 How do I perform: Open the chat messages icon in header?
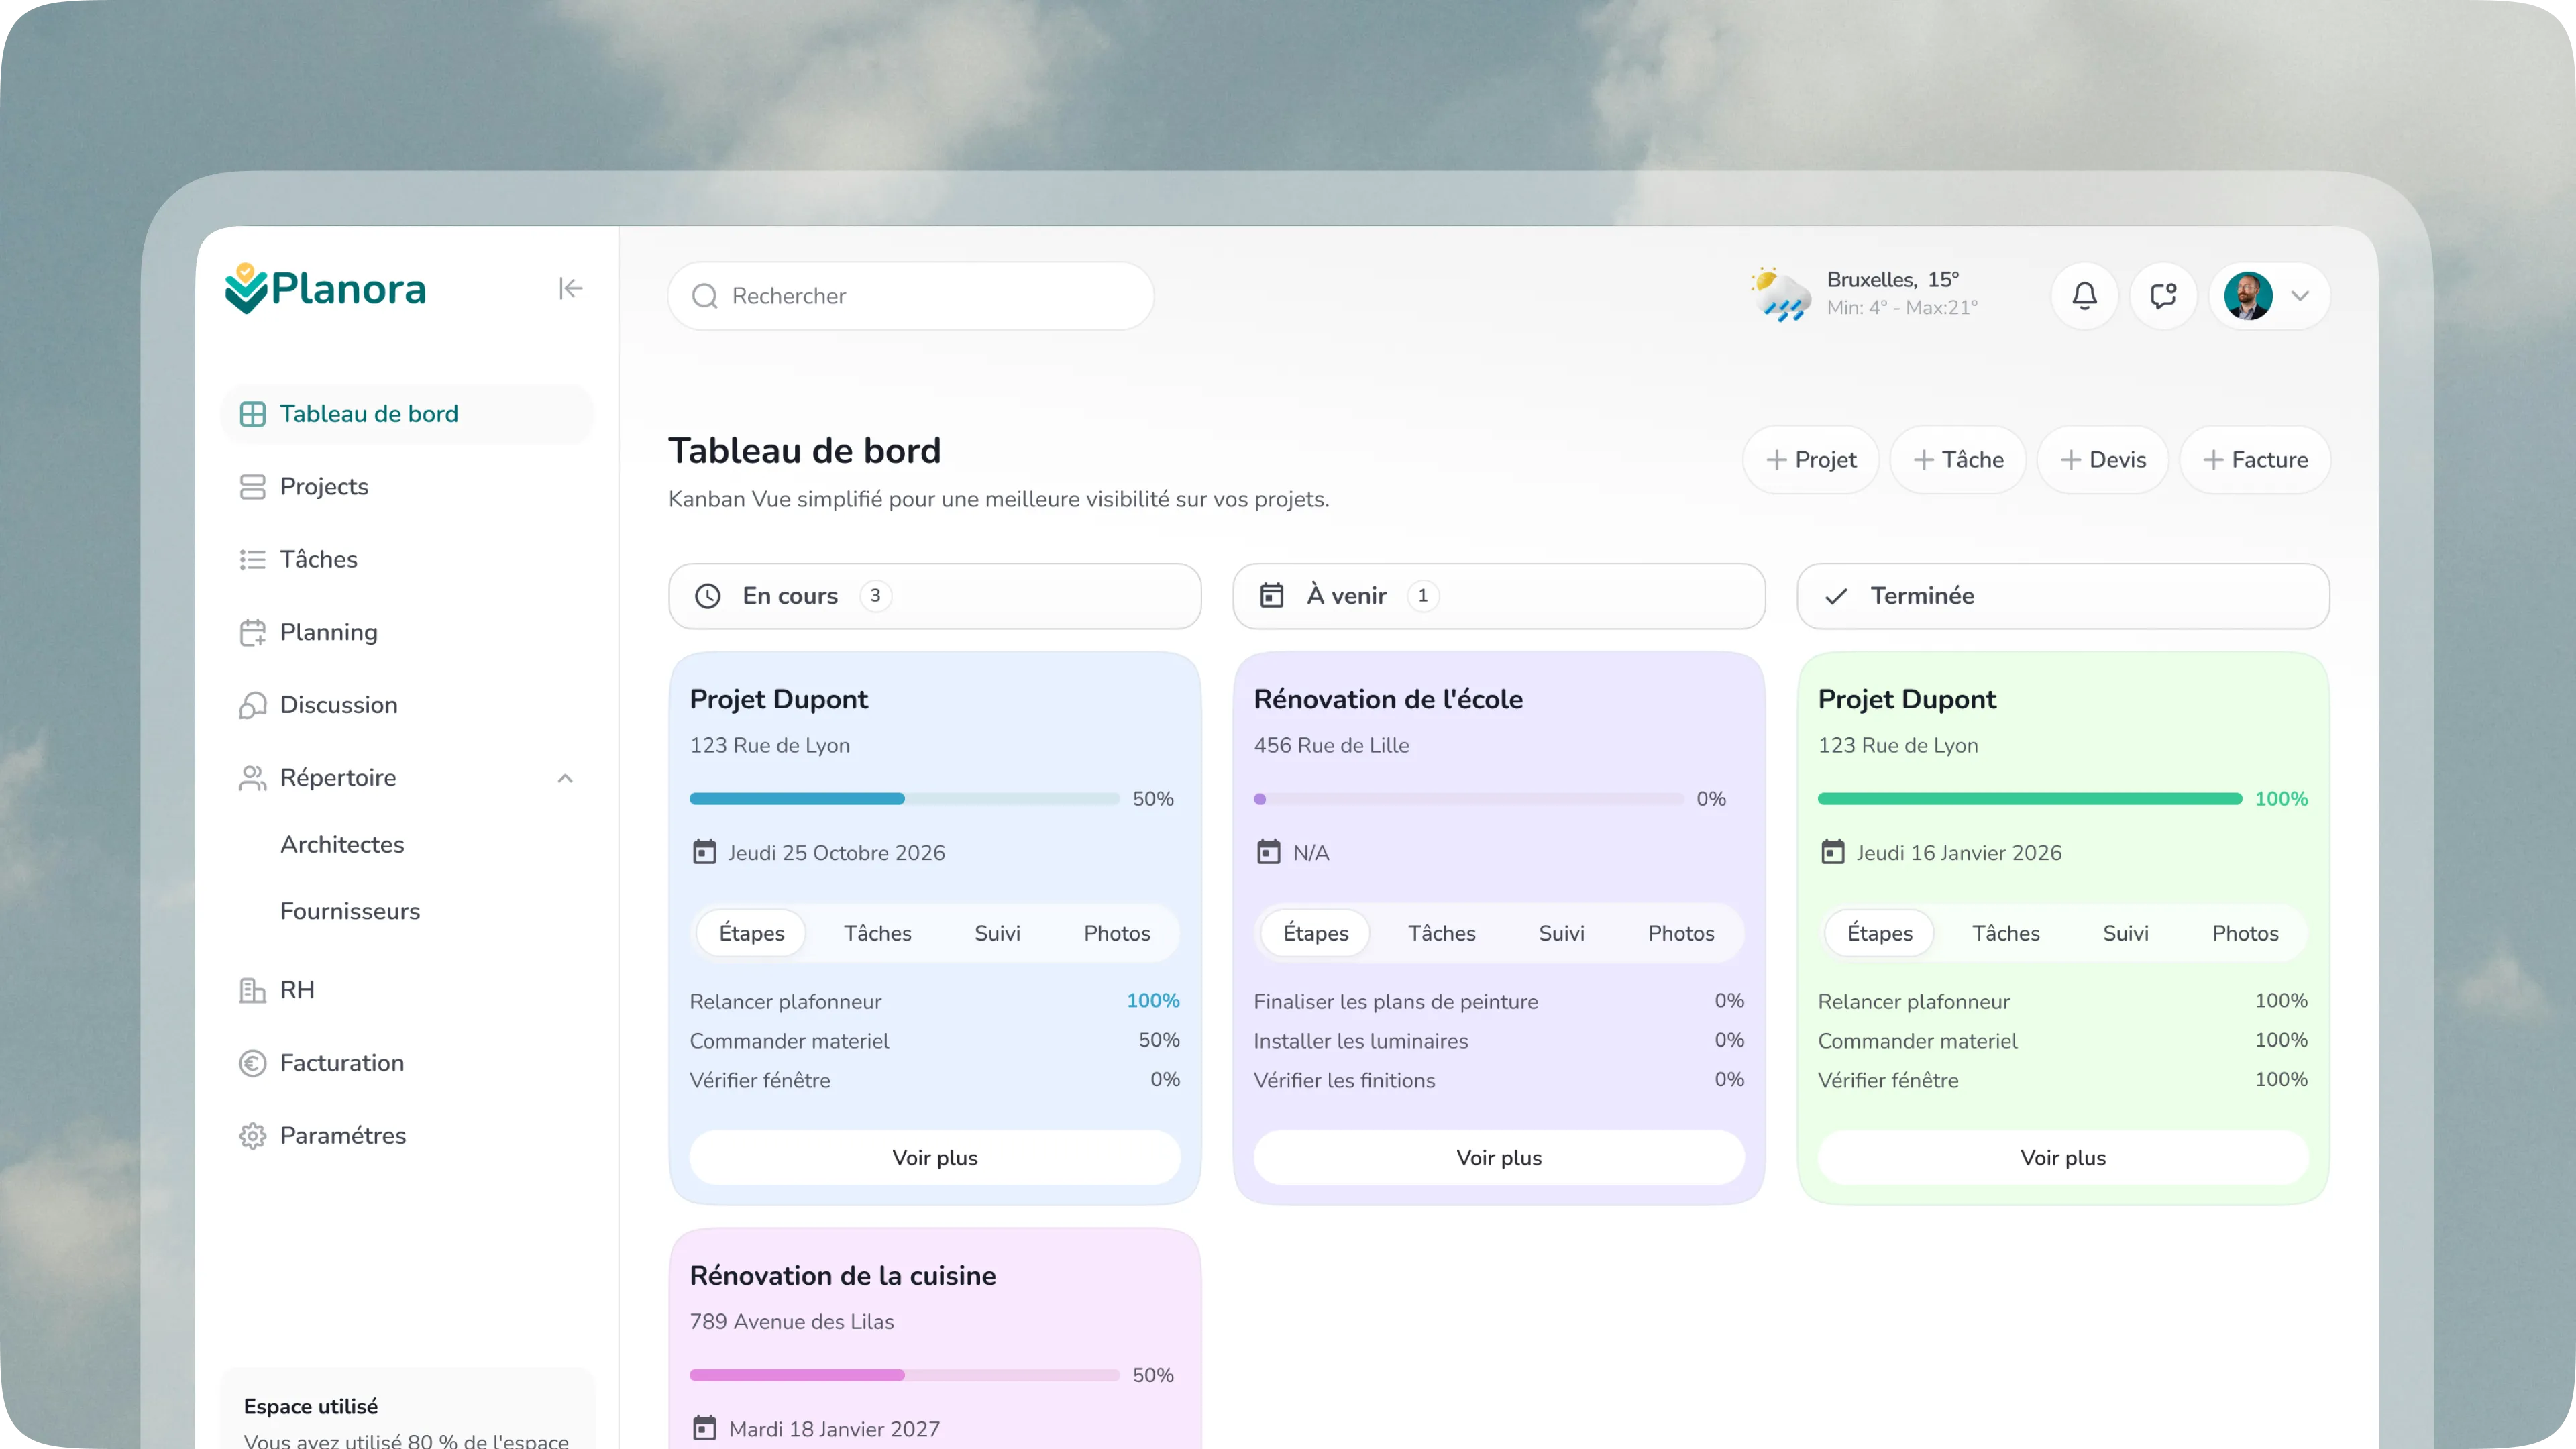click(2163, 296)
